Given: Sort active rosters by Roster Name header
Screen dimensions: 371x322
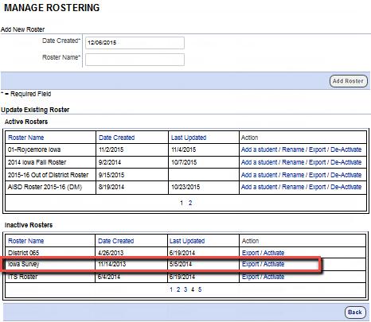Looking at the screenshot, I should pos(26,138).
